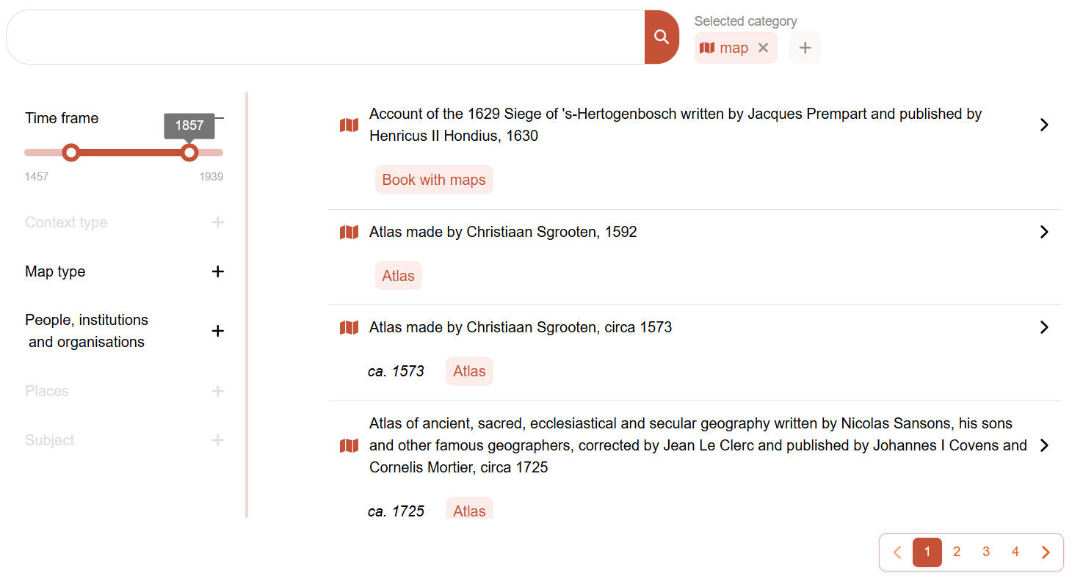This screenshot has height=581, width=1072.
Task: Click the Book with maps tag
Action: (434, 180)
